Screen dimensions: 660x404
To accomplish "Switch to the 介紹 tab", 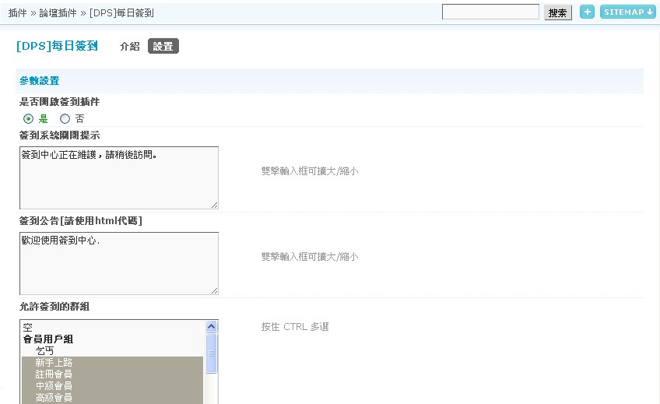I will coord(130,46).
